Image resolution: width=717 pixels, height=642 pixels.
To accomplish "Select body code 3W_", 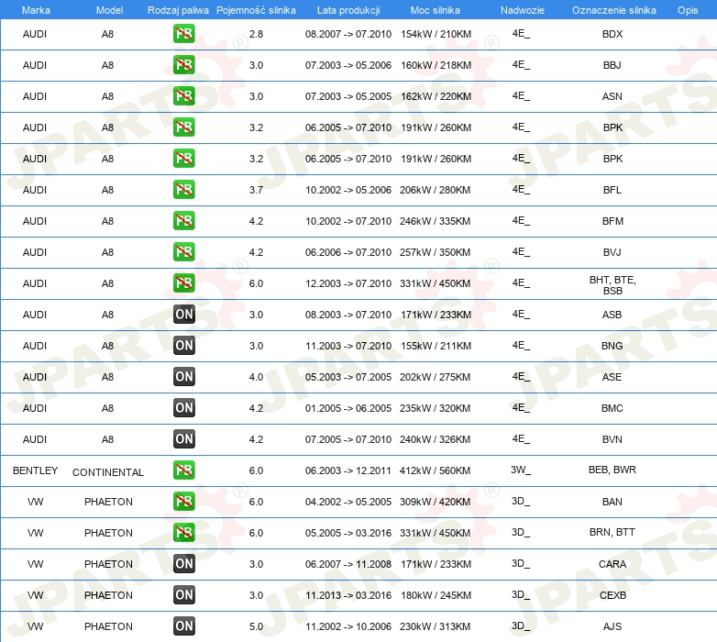I will (x=521, y=470).
